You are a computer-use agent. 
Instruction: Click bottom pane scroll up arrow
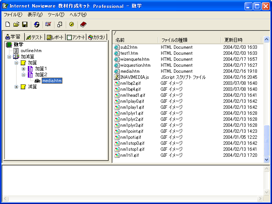(x=266, y=169)
